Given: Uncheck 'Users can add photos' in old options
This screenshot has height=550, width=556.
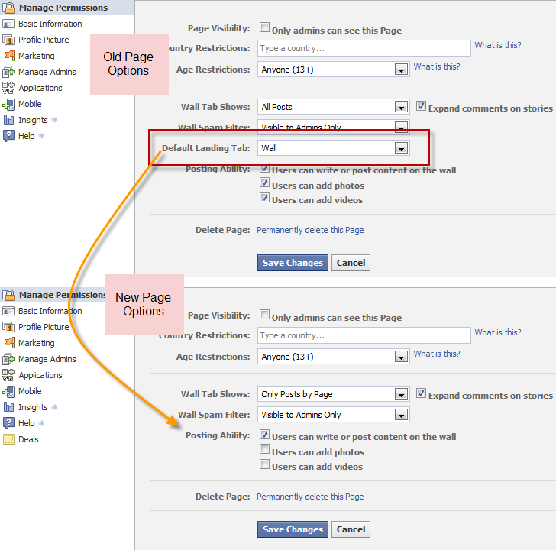Looking at the screenshot, I should (x=264, y=183).
